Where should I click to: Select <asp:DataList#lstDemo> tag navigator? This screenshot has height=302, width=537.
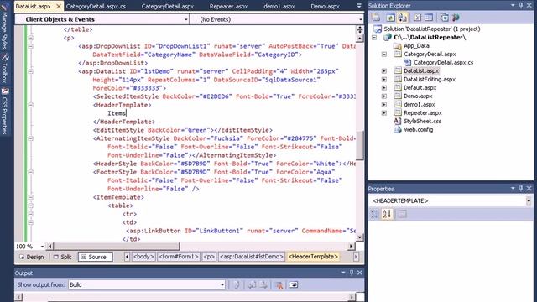(252, 257)
